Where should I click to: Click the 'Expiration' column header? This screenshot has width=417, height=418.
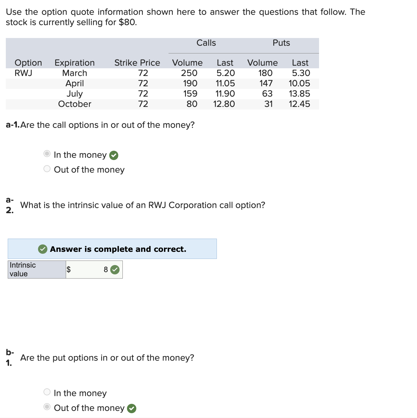(74, 62)
